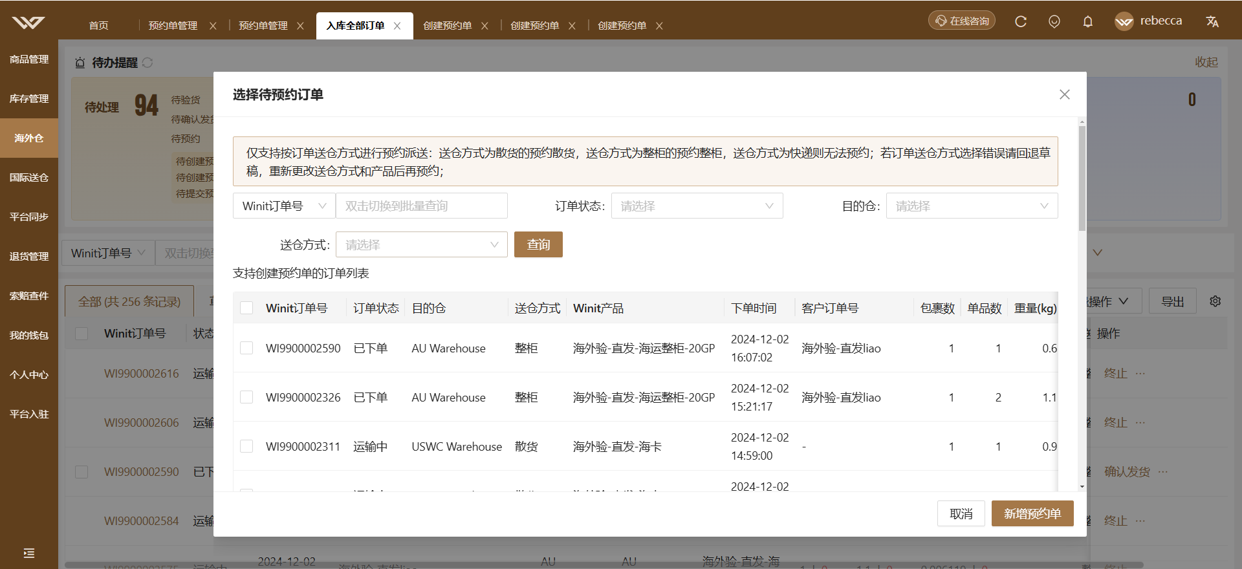This screenshot has height=569, width=1242.
Task: Open table settings gear icon
Action: [1215, 301]
